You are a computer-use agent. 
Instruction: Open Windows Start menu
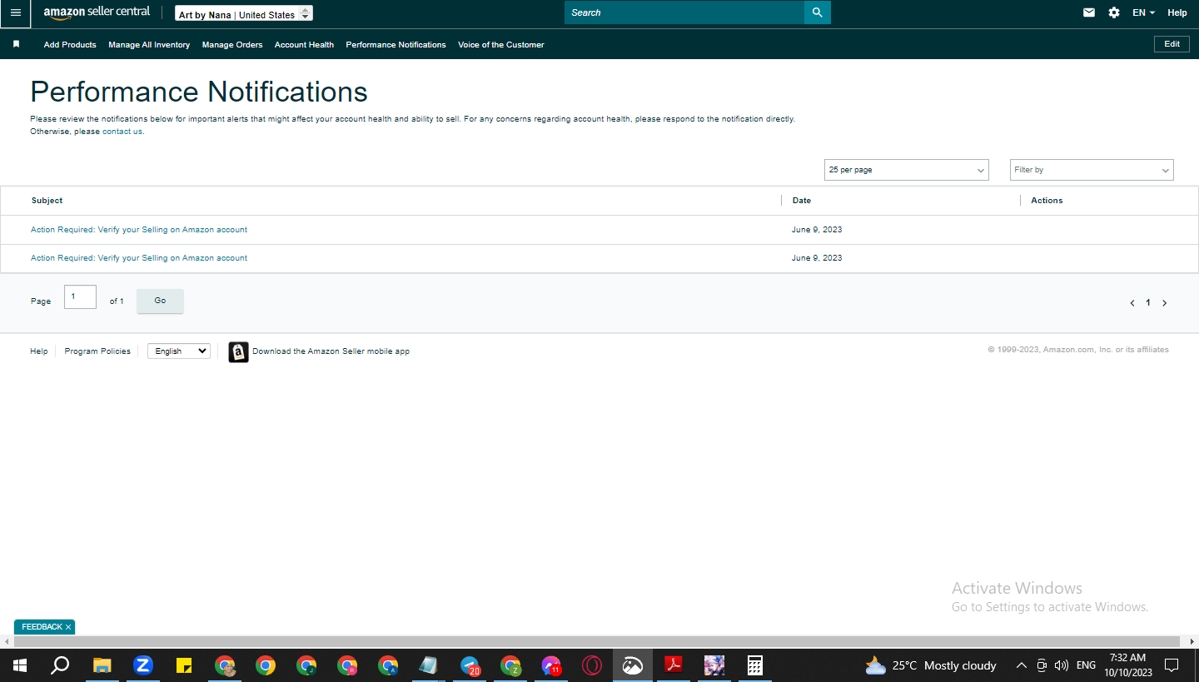pos(20,665)
